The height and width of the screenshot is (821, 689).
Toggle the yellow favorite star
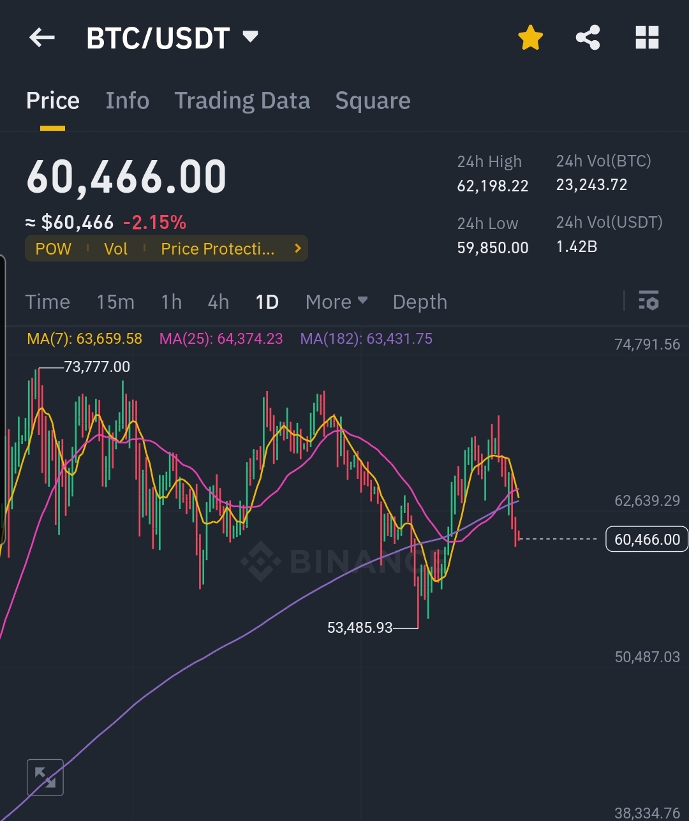point(530,38)
